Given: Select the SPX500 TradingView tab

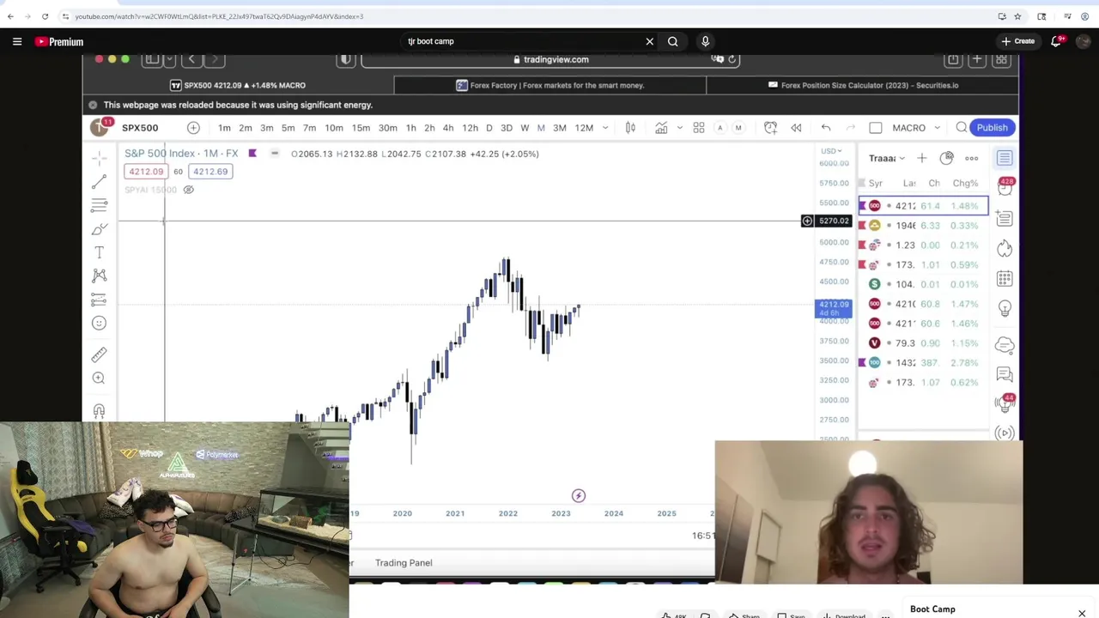Looking at the screenshot, I should (x=238, y=85).
